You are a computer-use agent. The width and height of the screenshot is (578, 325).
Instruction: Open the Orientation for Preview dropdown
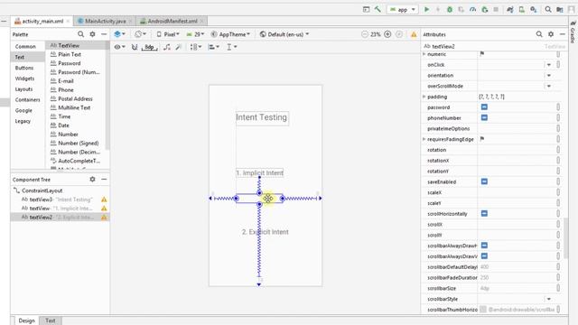pos(141,34)
